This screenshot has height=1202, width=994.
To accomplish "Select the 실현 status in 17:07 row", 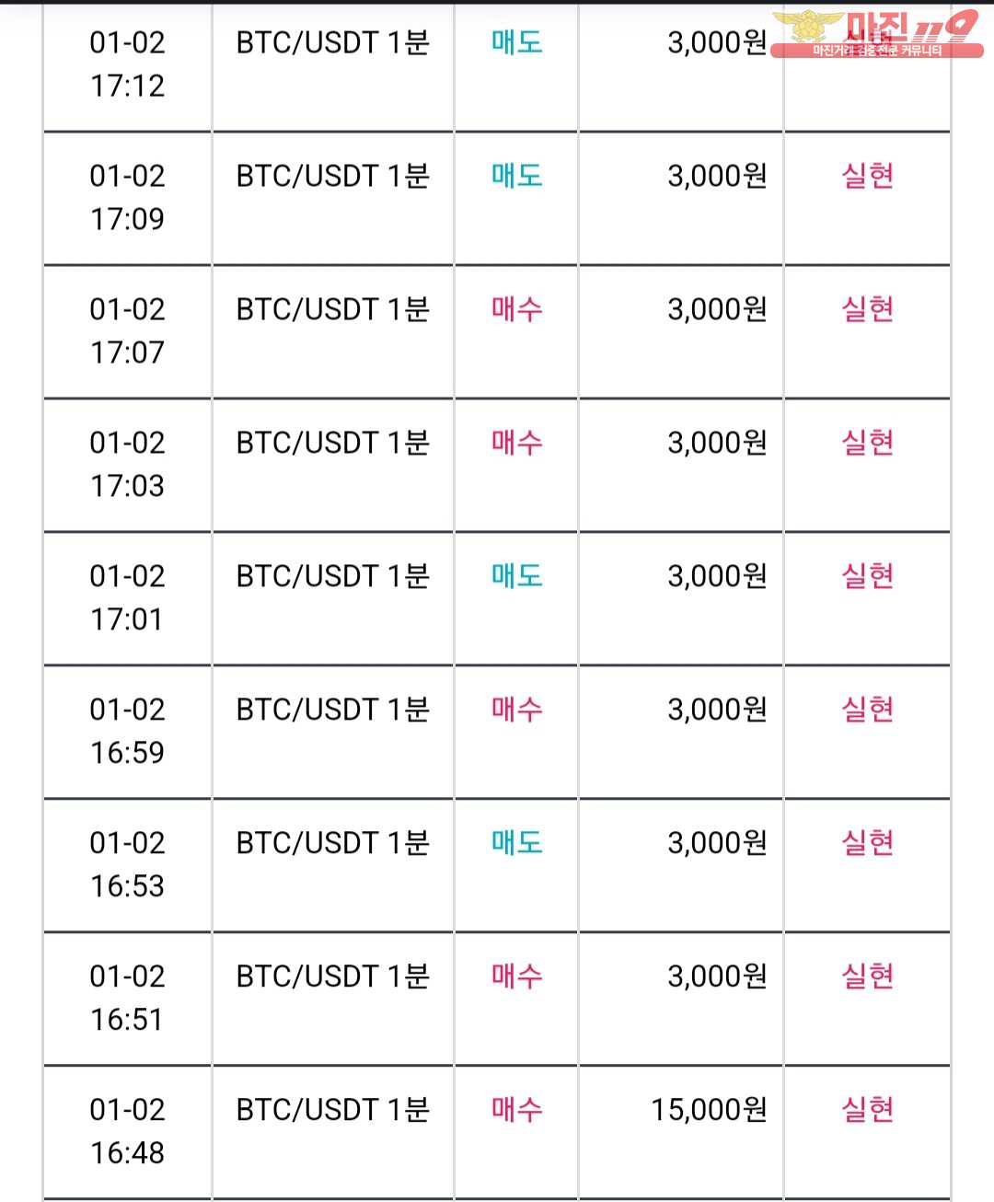I will pyautogui.click(x=868, y=309).
